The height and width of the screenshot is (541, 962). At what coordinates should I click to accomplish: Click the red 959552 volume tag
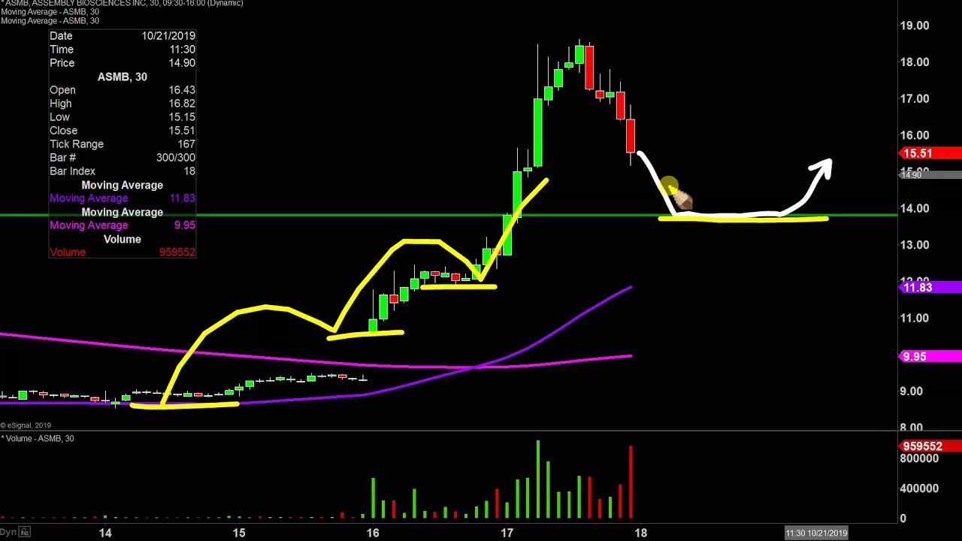(930, 446)
